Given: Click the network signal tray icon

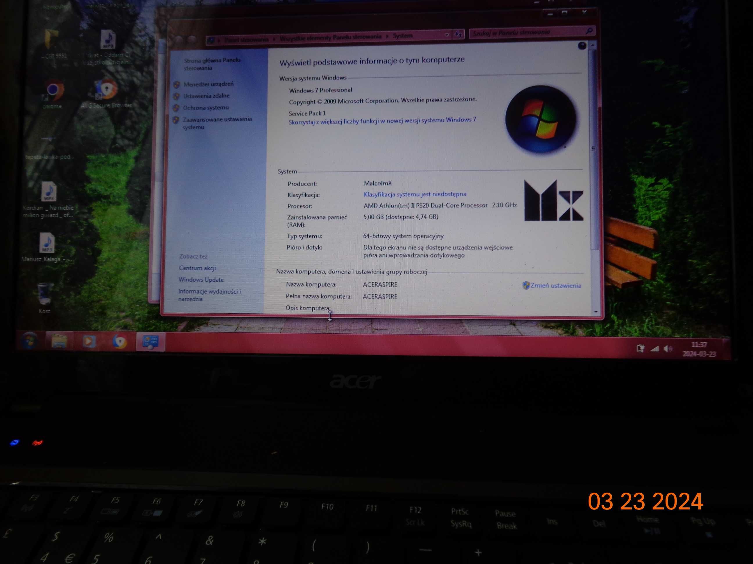Looking at the screenshot, I should coord(654,348).
